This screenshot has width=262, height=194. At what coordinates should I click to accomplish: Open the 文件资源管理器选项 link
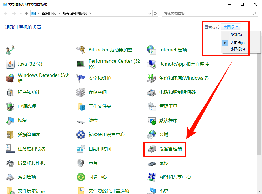pyautogui.click(x=109, y=191)
